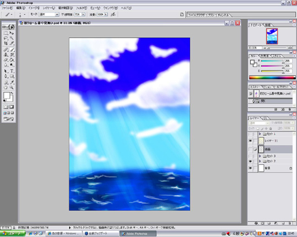Toggle lock all icon in Layers panel
Viewport: 297px width, 237px height.
tap(270, 129)
